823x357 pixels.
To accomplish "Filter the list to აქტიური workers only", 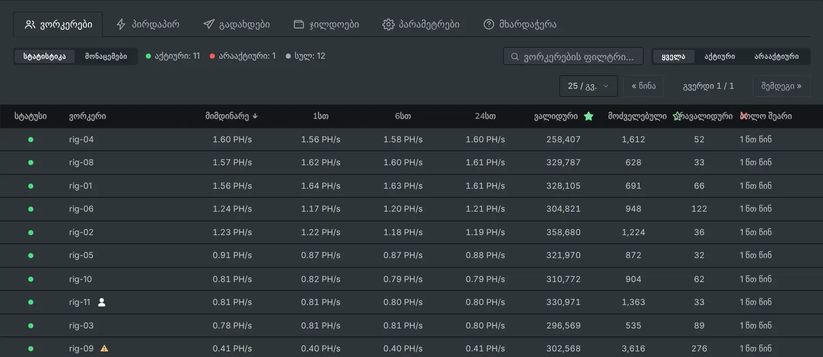I will pyautogui.click(x=720, y=56).
